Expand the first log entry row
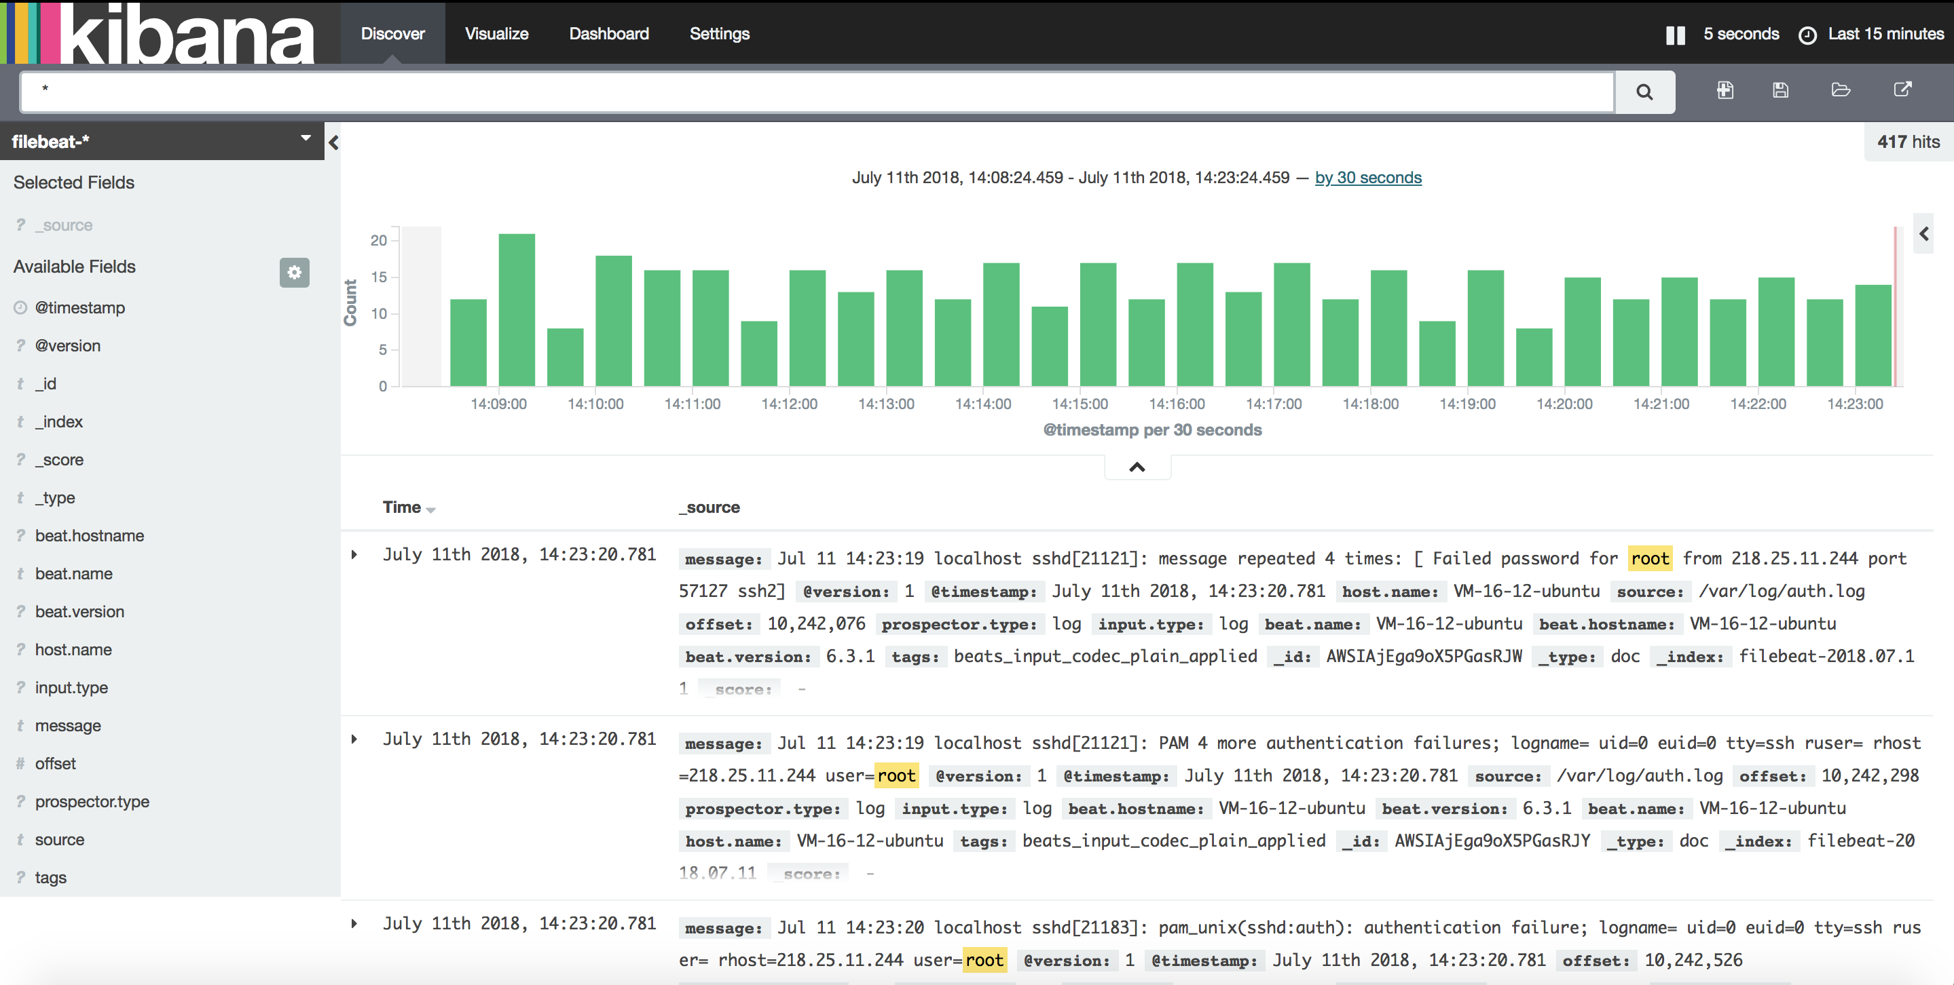 point(354,555)
